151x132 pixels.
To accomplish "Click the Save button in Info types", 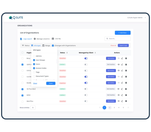I will [x=51, y=83].
